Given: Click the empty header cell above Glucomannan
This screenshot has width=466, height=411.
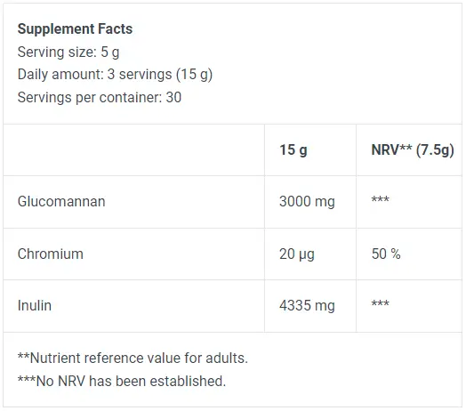Looking at the screenshot, I should click(133, 149).
